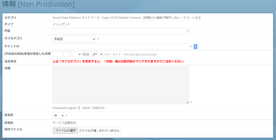Expand the JST timezone dropdown
276x140 pixels.
pos(97,54)
